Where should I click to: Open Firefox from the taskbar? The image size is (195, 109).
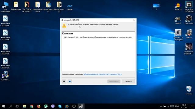tap(39, 106)
